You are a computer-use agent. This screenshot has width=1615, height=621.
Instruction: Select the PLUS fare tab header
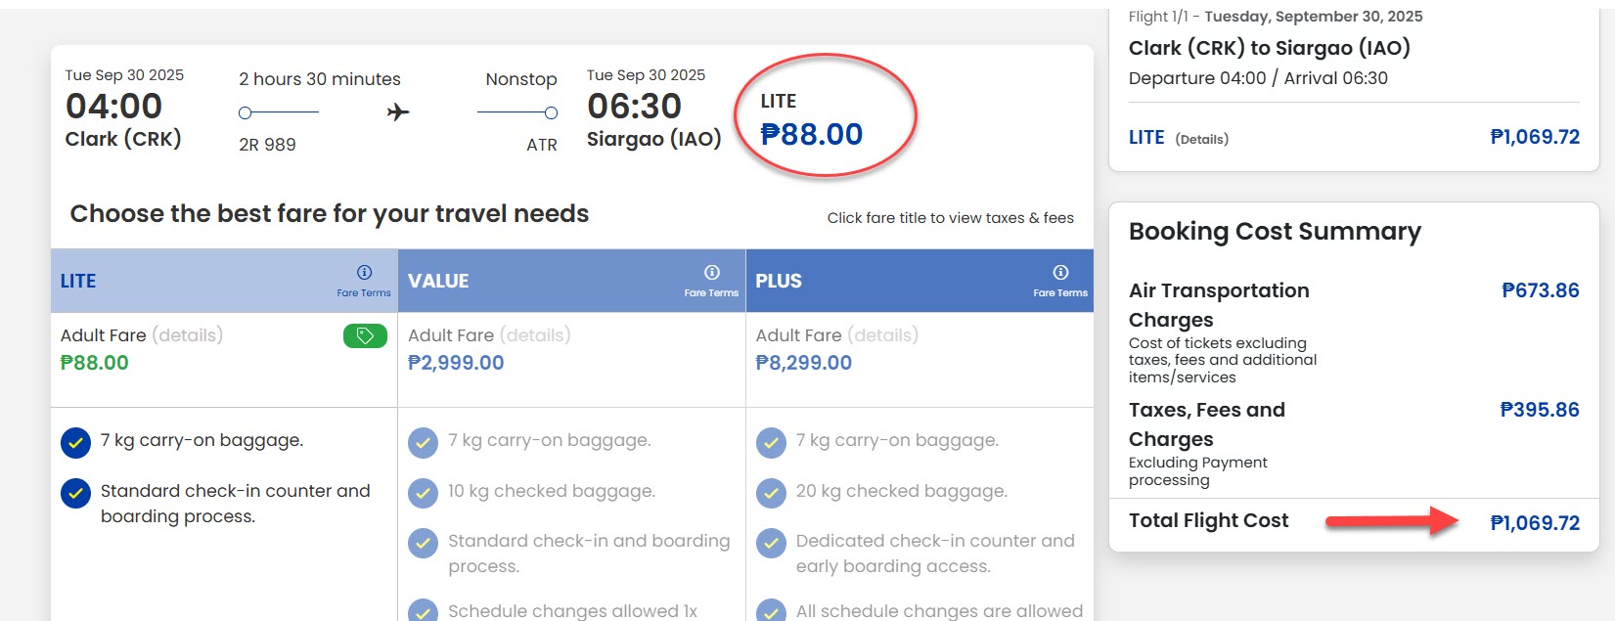click(x=779, y=282)
